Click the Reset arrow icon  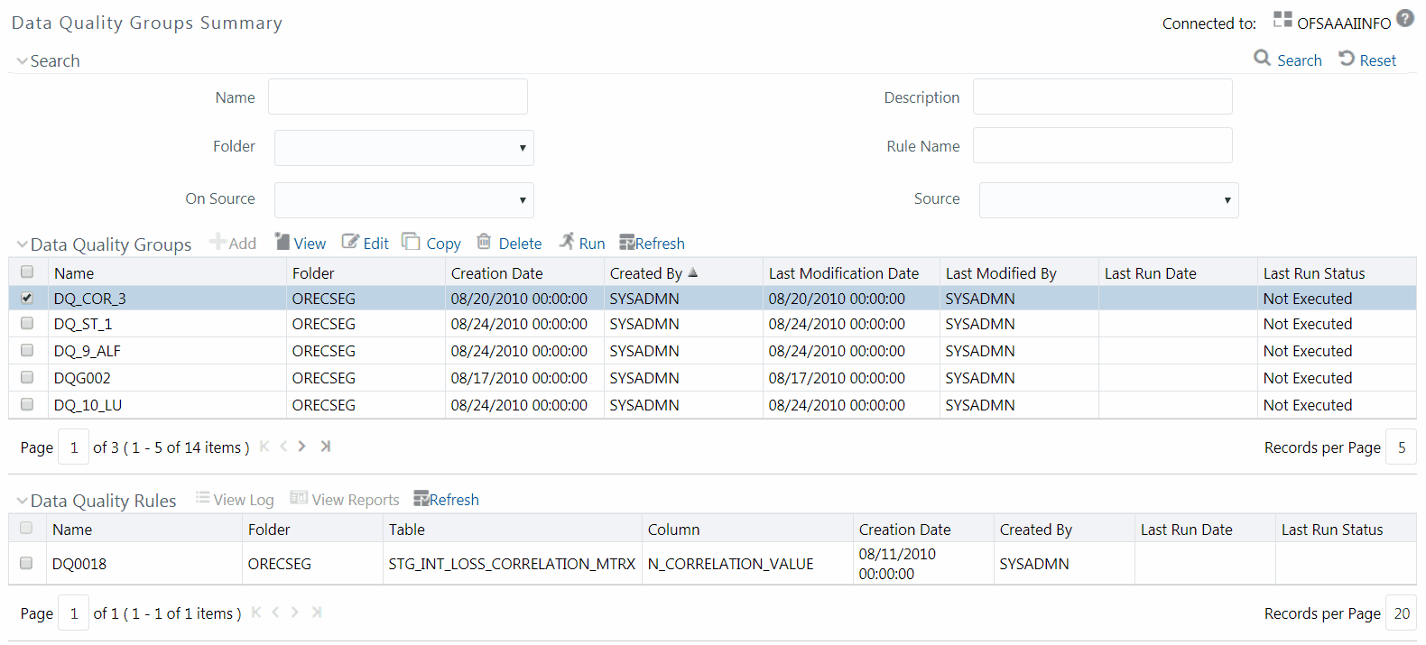click(1347, 58)
